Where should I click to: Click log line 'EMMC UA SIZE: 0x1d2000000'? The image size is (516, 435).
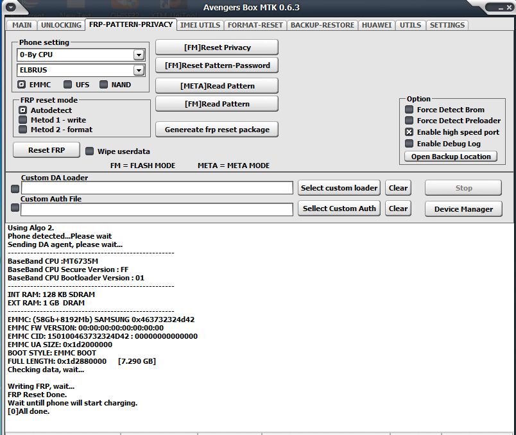60,345
